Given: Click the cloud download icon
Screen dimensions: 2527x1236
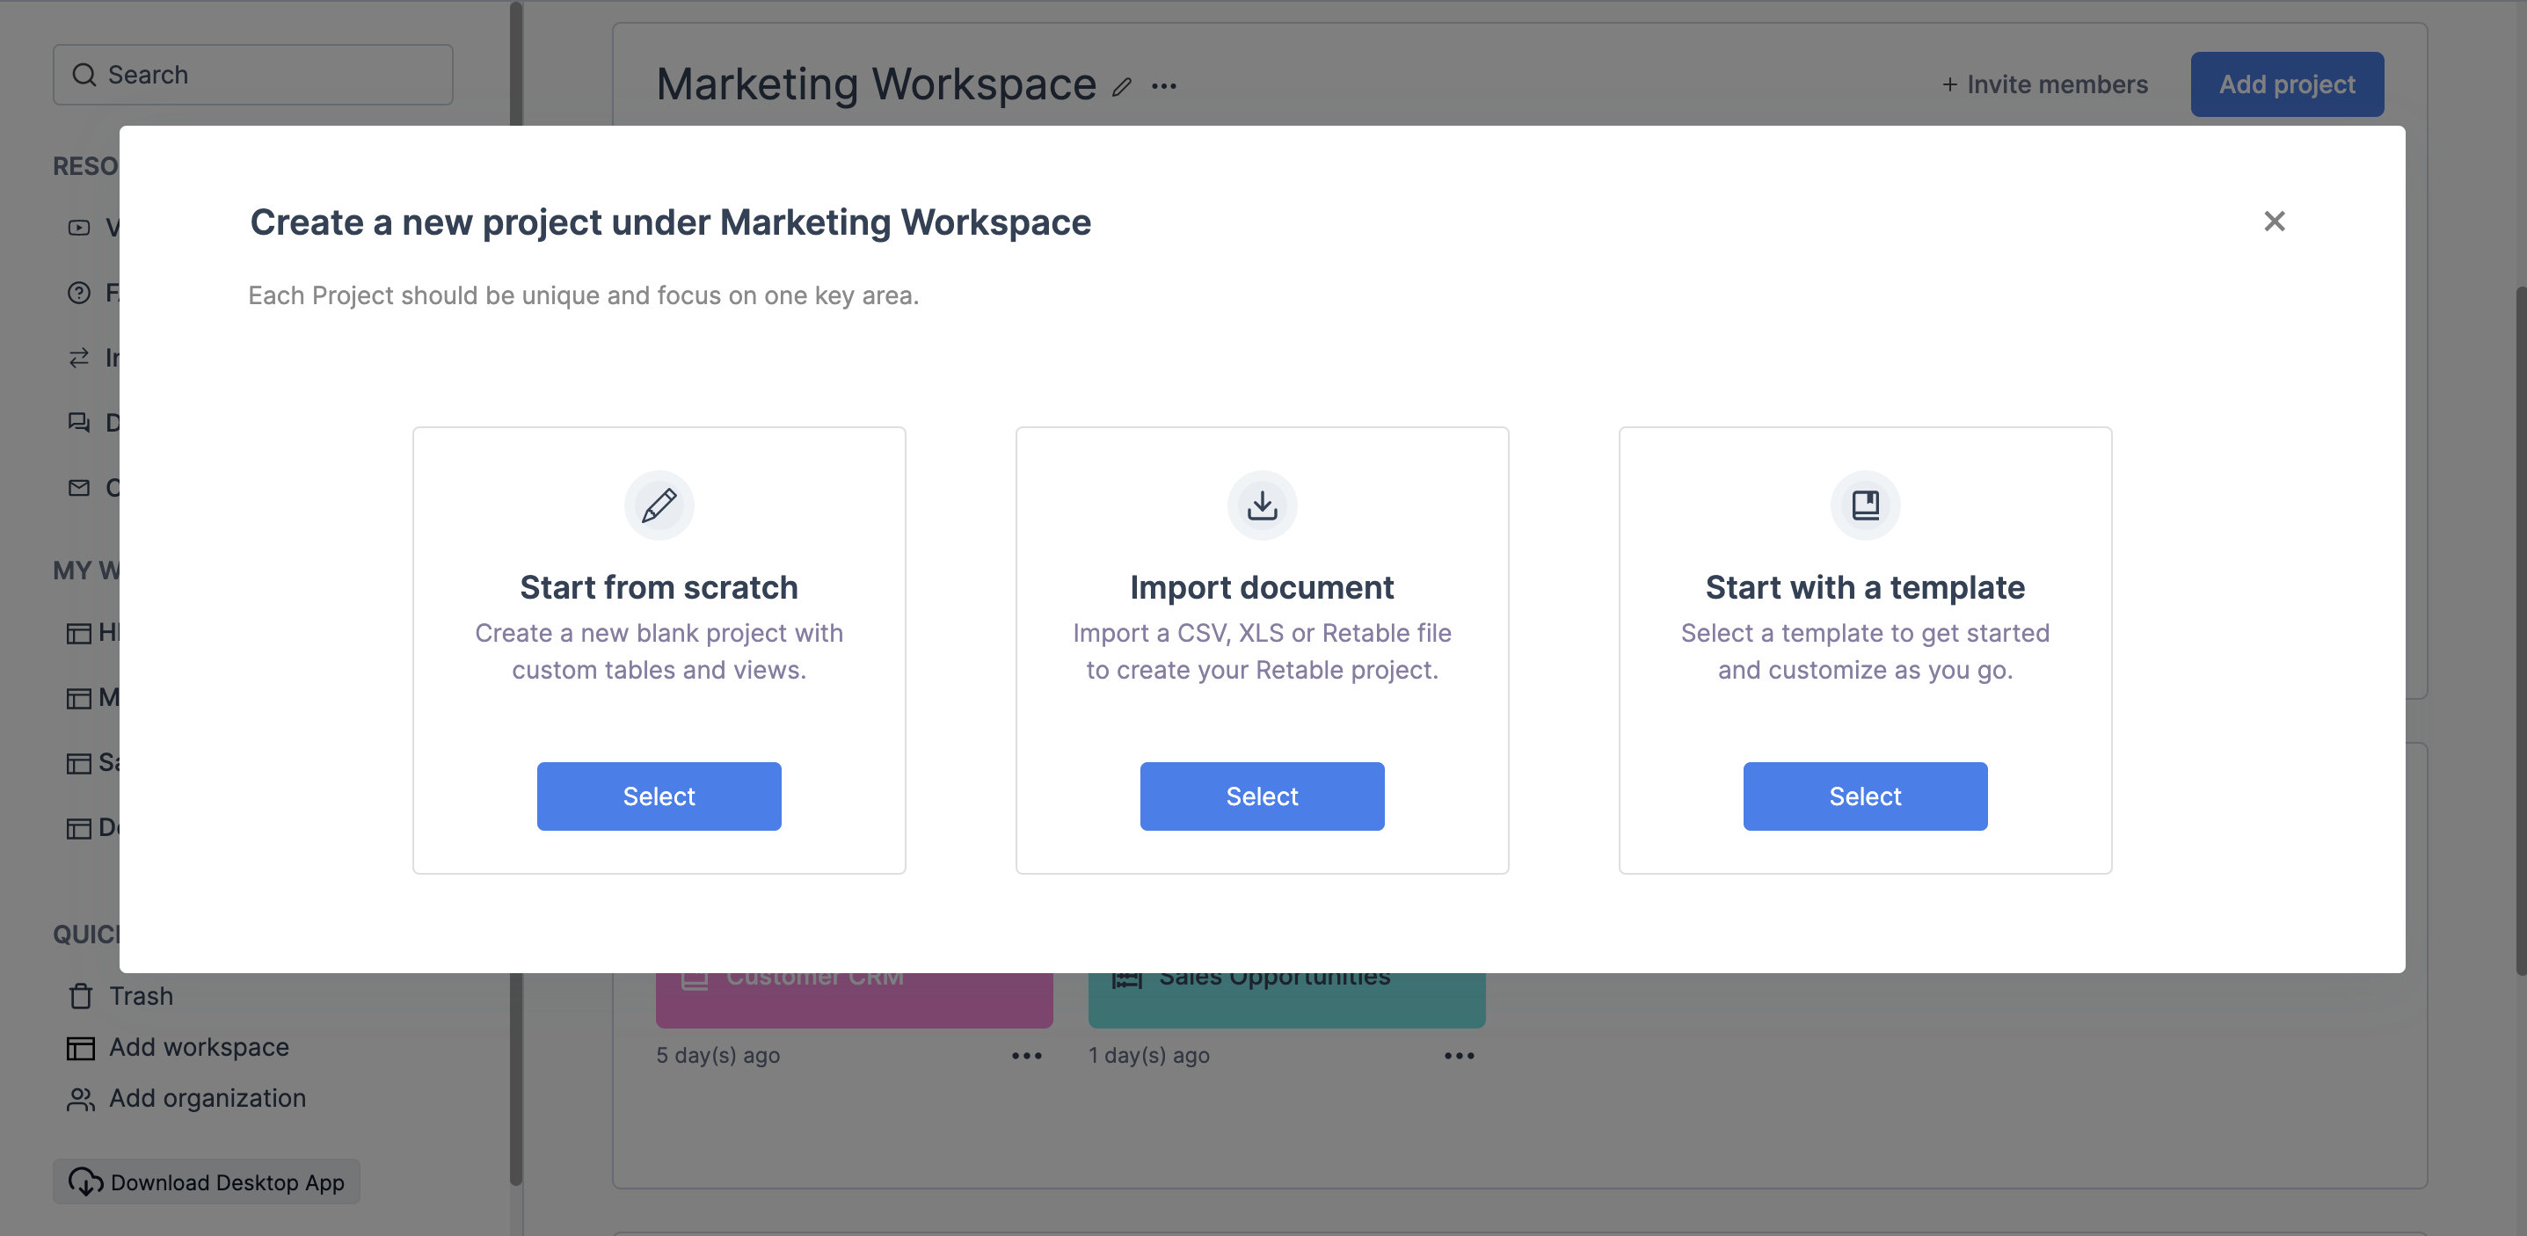Looking at the screenshot, I should click(85, 1181).
